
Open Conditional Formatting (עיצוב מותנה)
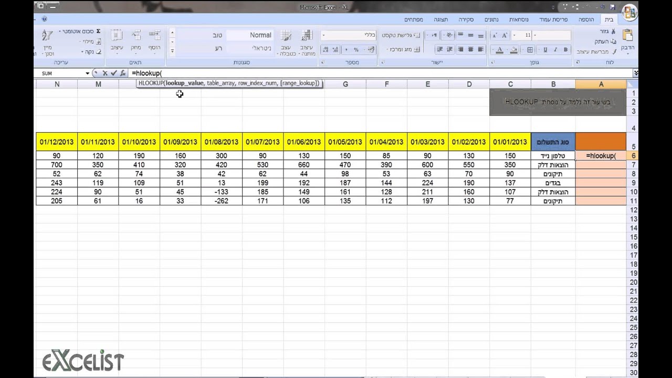click(x=307, y=43)
